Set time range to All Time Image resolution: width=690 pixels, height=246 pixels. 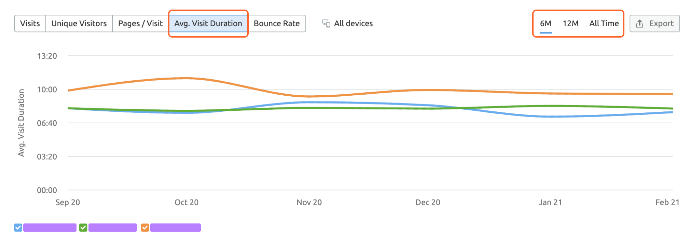604,24
